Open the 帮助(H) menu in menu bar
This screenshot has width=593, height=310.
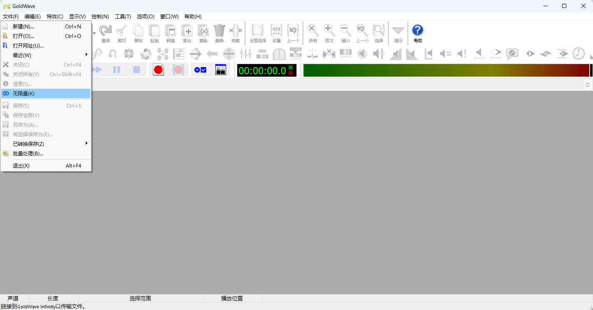[193, 17]
